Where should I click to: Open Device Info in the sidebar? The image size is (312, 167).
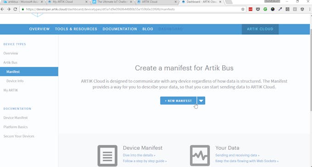tap(15, 81)
